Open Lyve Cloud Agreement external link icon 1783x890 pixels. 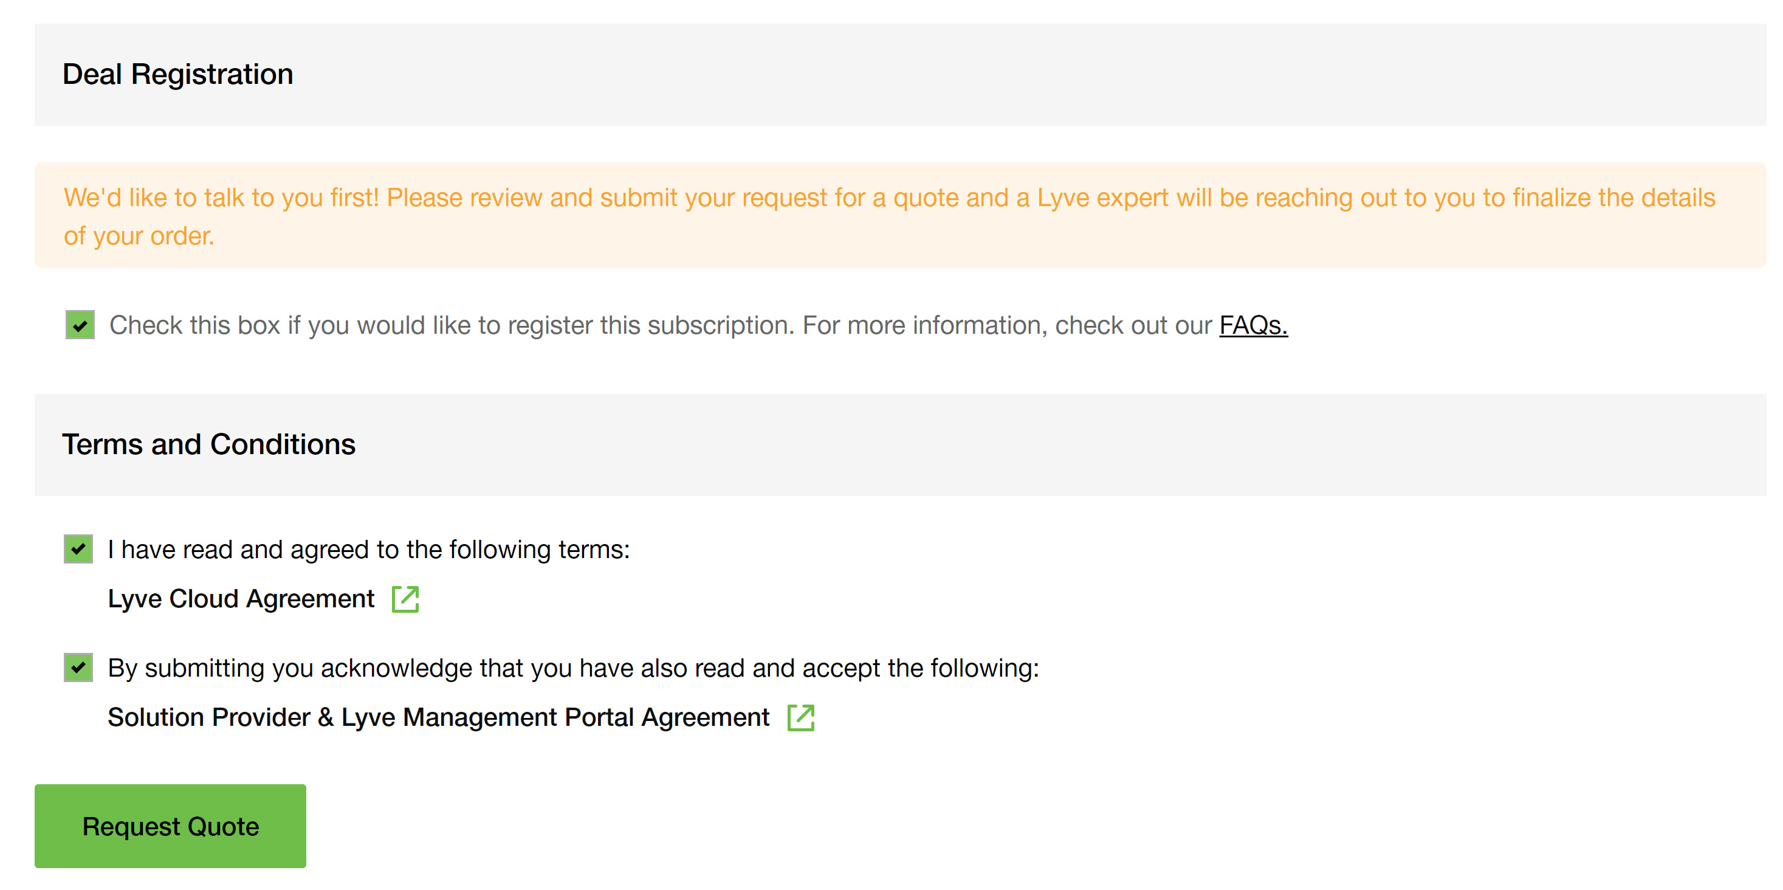(x=405, y=599)
